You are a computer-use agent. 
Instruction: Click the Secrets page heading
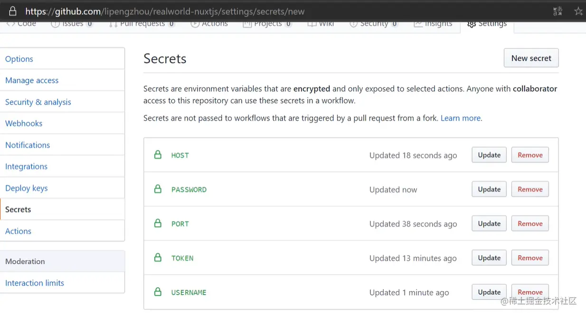coord(165,58)
